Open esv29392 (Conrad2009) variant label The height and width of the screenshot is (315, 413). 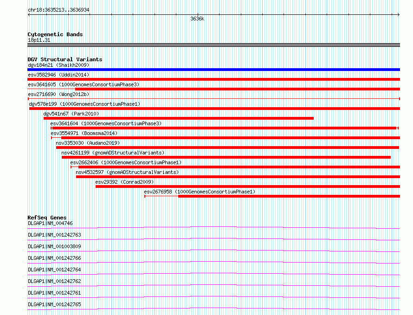coord(124,182)
